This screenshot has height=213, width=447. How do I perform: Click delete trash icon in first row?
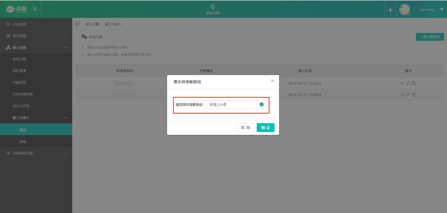tap(414, 83)
